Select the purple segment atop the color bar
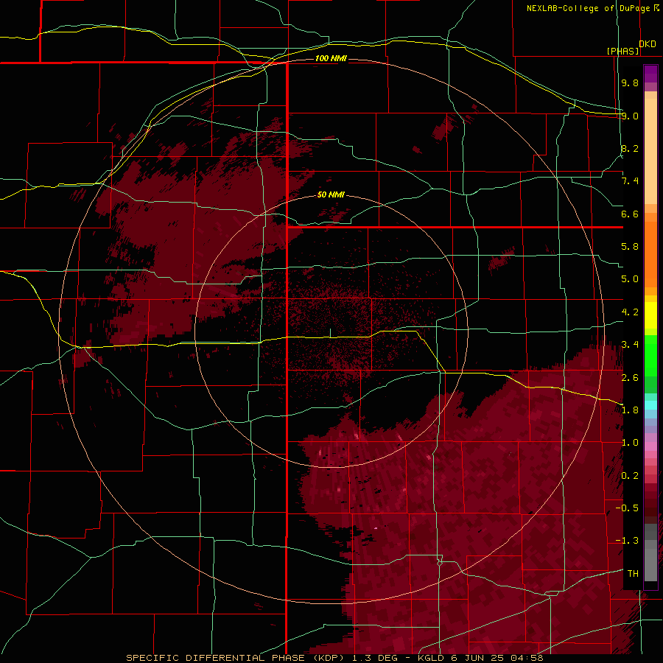This screenshot has height=663, width=663. point(650,74)
